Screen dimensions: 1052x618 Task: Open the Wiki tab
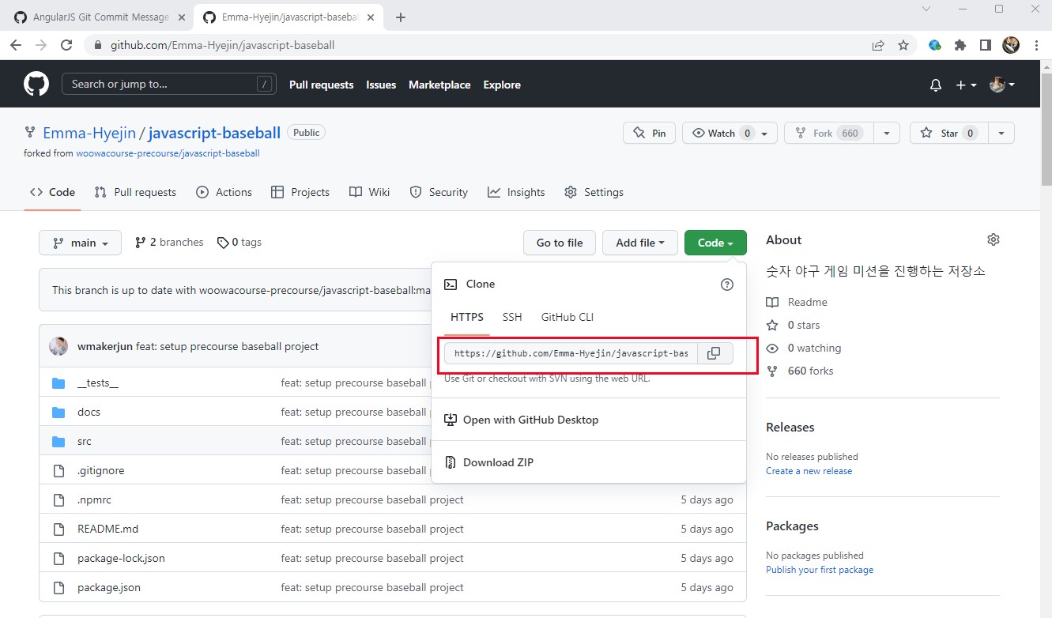(x=370, y=192)
